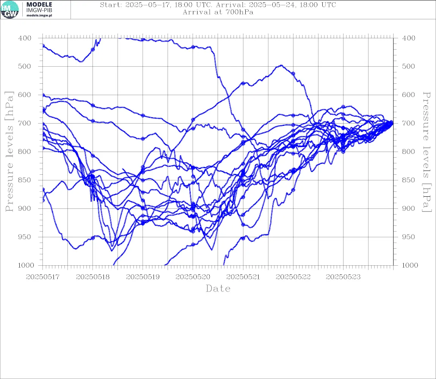
Task: Click the left 'Pressure levels [hPa]' axis title
Action: coord(9,152)
